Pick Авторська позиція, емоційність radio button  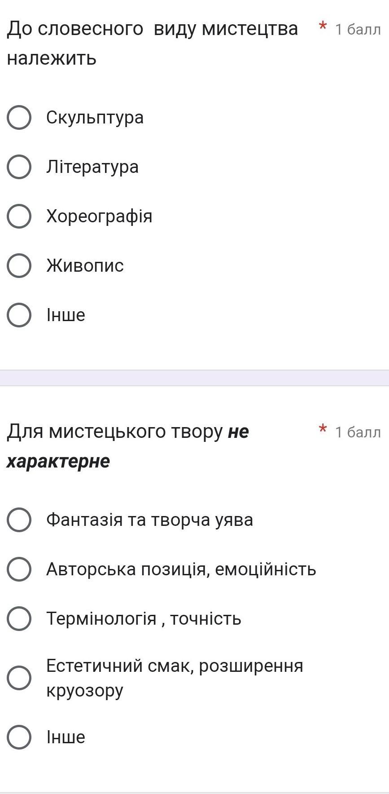(19, 569)
